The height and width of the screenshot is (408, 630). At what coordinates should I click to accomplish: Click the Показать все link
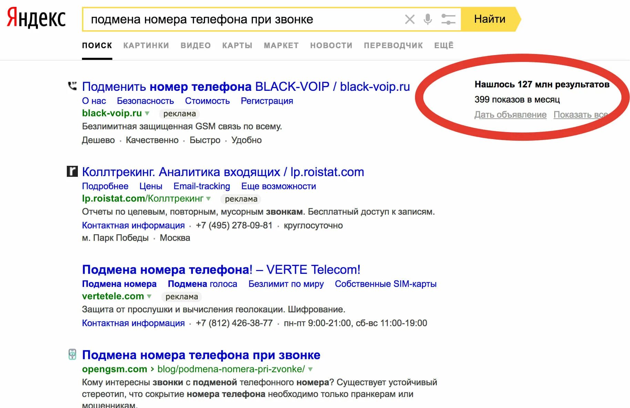point(581,115)
